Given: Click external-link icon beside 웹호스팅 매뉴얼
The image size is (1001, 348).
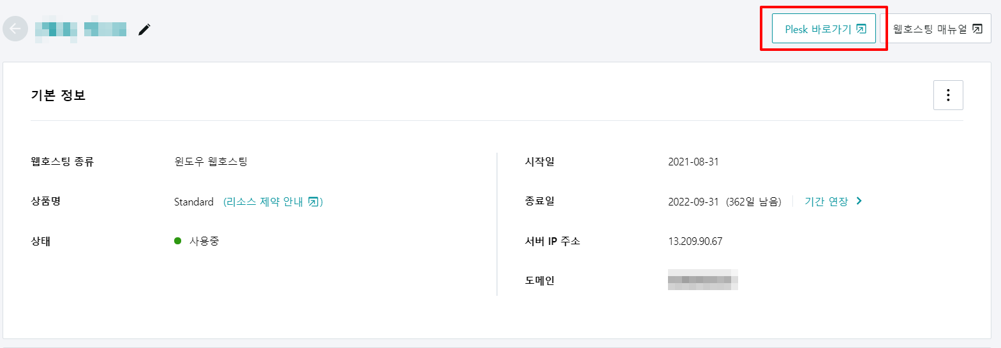Looking at the screenshot, I should pos(977,29).
